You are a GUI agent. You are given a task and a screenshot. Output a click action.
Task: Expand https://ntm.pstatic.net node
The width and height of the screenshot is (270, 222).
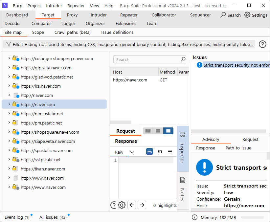(9, 114)
